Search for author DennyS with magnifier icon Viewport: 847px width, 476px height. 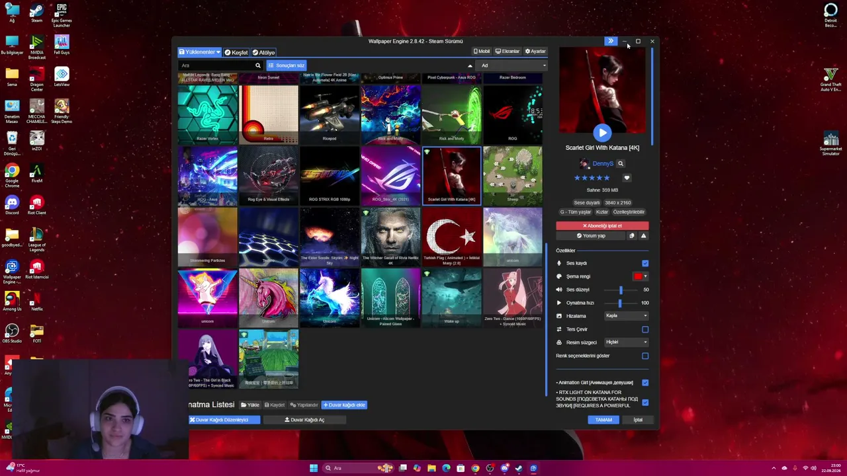pyautogui.click(x=621, y=163)
